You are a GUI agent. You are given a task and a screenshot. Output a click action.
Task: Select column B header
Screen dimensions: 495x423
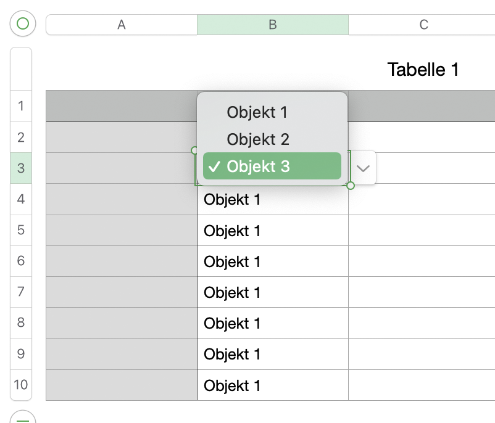(272, 25)
